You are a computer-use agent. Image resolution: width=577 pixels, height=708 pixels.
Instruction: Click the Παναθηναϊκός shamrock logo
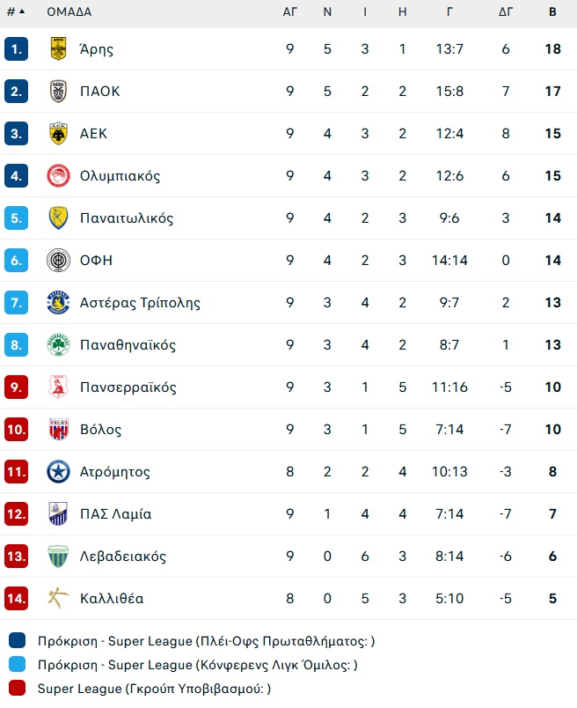point(58,344)
